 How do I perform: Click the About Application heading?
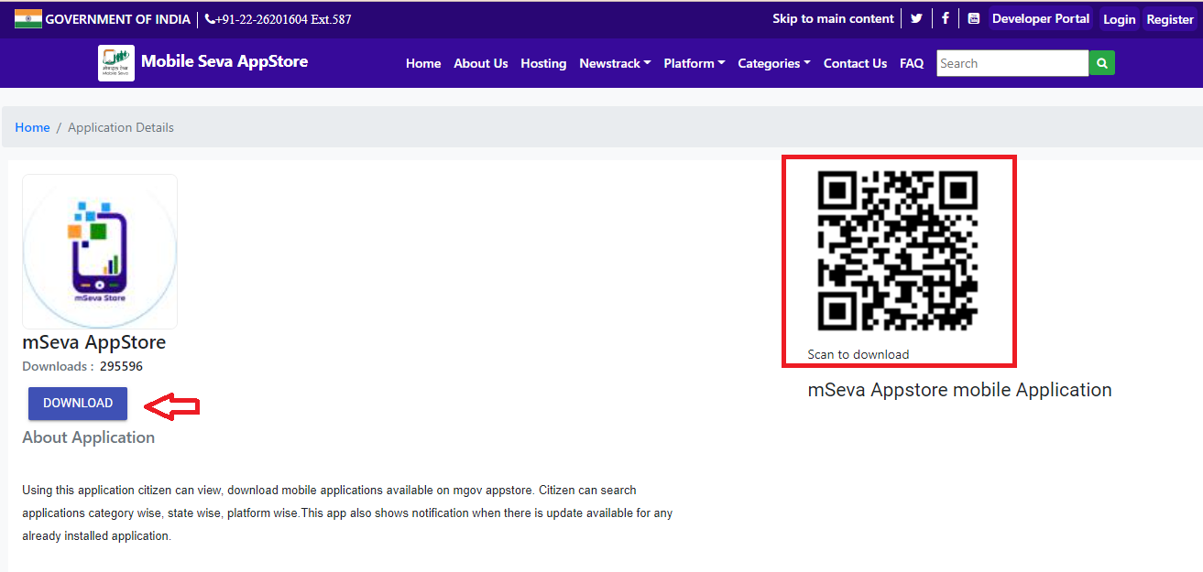tap(89, 437)
